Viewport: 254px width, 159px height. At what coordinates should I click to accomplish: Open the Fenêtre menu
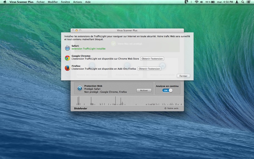(x=65, y=2)
